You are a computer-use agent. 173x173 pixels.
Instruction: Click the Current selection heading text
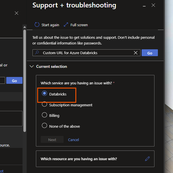coord(52,66)
